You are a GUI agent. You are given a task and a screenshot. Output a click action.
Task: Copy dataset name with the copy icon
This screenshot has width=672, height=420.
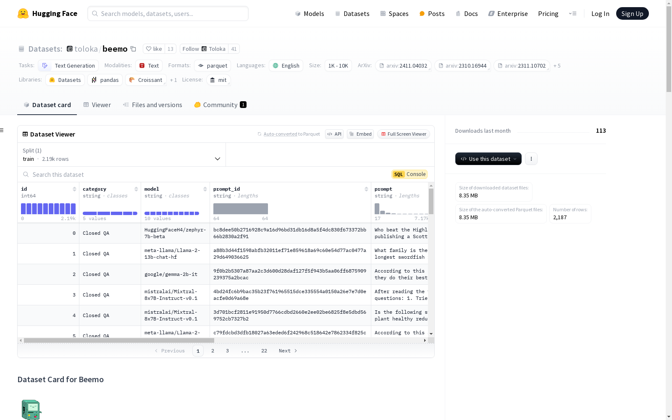coord(133,49)
